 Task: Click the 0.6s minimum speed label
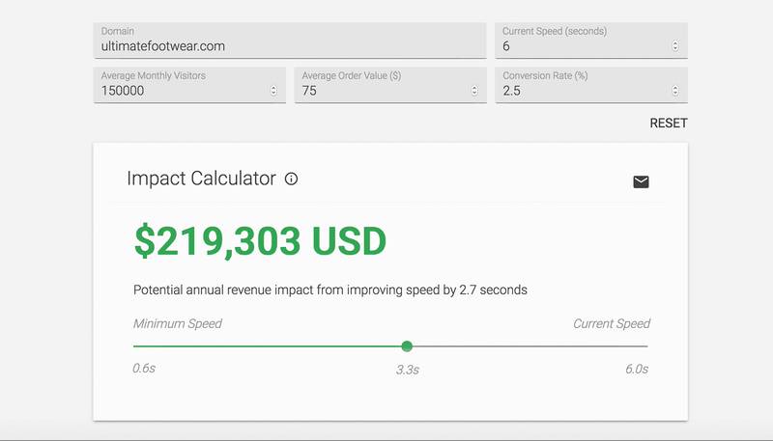coord(144,370)
